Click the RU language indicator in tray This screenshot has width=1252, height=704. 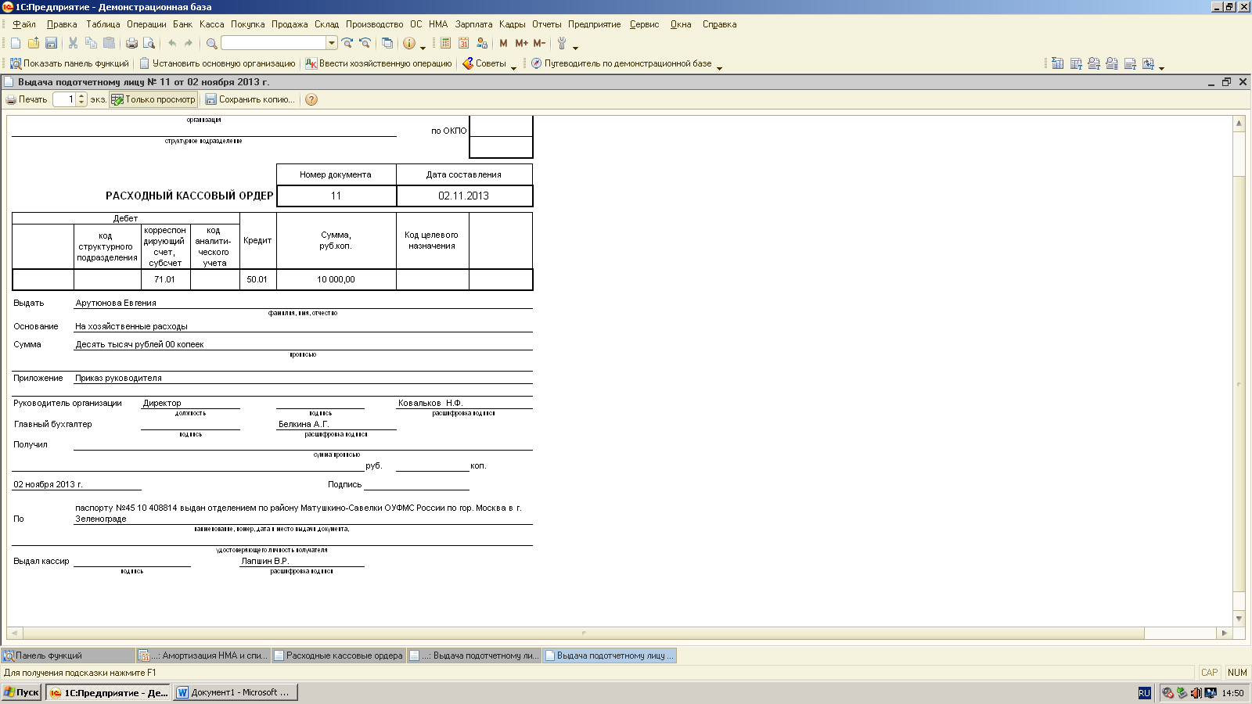(x=1144, y=693)
